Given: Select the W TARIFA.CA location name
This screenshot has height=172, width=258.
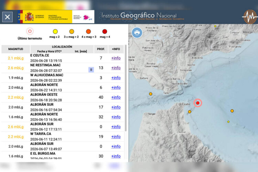Looking at the screenshot, I should [41, 134].
